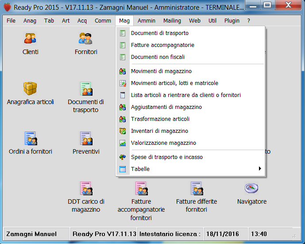Expand the Tabelle submenu arrow
Image resolution: width=305 pixels, height=244 pixels.
pyautogui.click(x=260, y=169)
